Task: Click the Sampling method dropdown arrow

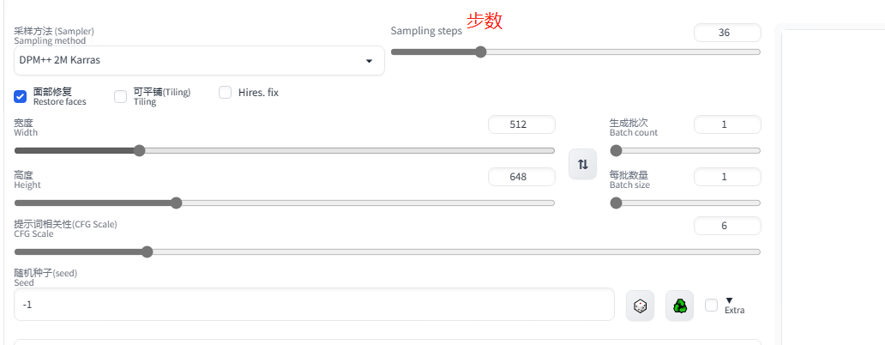Action: point(369,61)
